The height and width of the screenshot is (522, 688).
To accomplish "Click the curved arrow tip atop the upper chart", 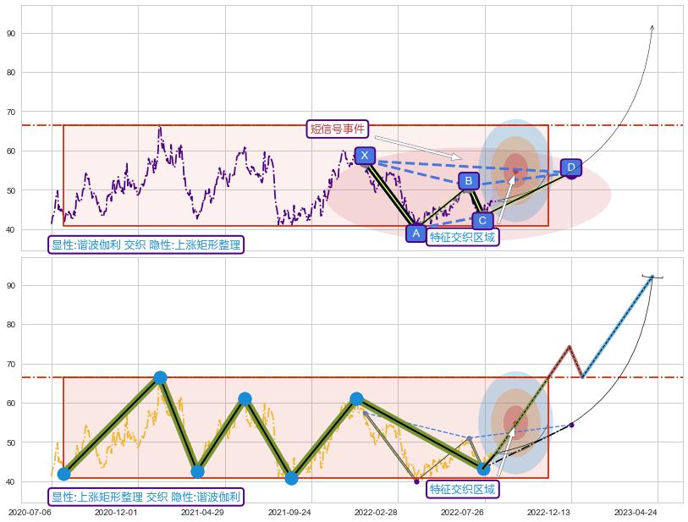I will [652, 27].
